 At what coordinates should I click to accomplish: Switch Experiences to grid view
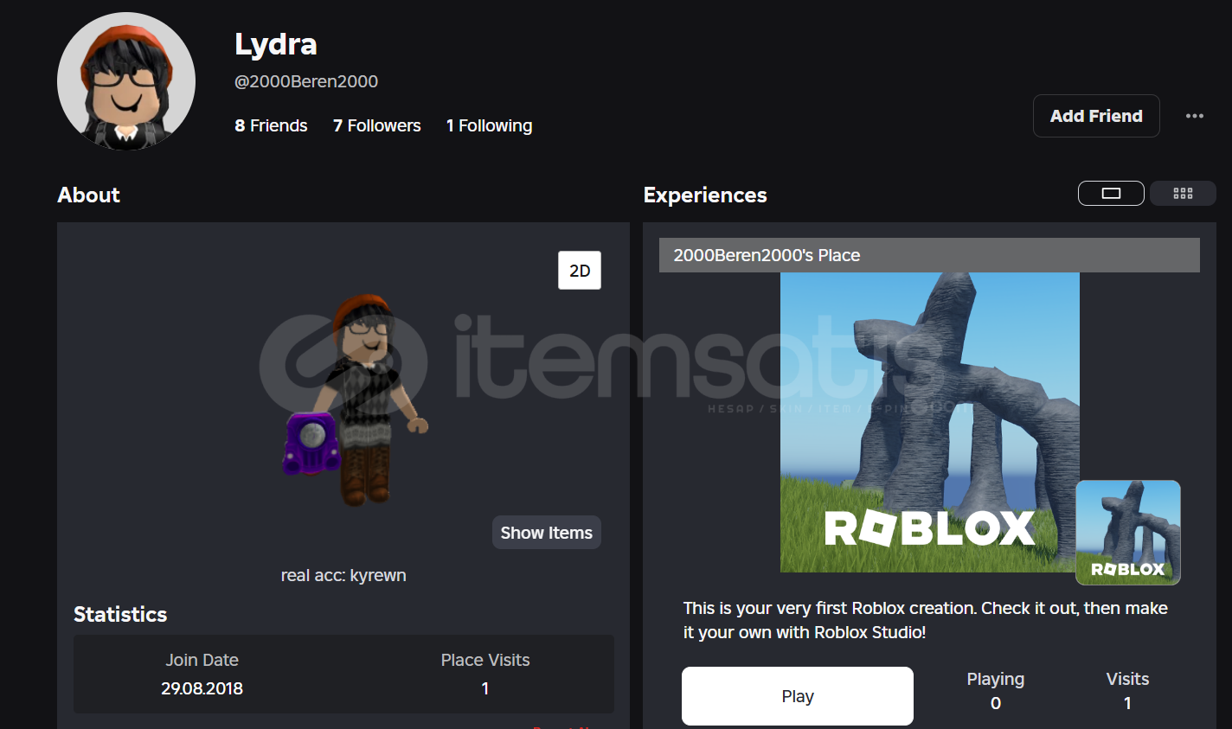click(x=1183, y=194)
